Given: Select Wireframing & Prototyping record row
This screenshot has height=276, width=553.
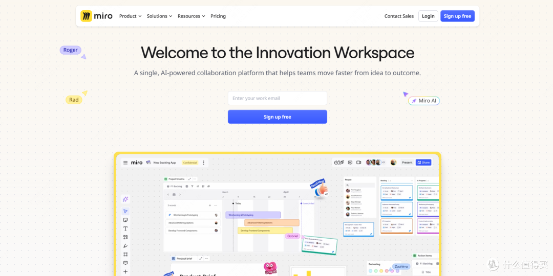Looking at the screenshot, I should [x=193, y=215].
